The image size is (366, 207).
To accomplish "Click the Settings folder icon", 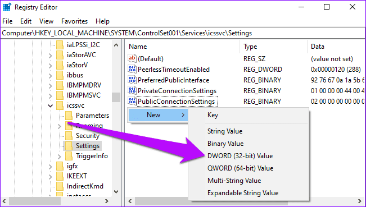I will tap(69, 146).
